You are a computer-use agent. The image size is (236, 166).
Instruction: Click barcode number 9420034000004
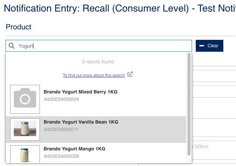click(61, 99)
